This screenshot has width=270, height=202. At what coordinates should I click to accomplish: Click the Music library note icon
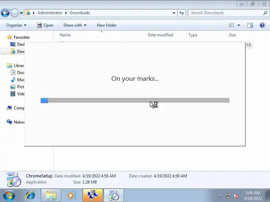click(13, 79)
